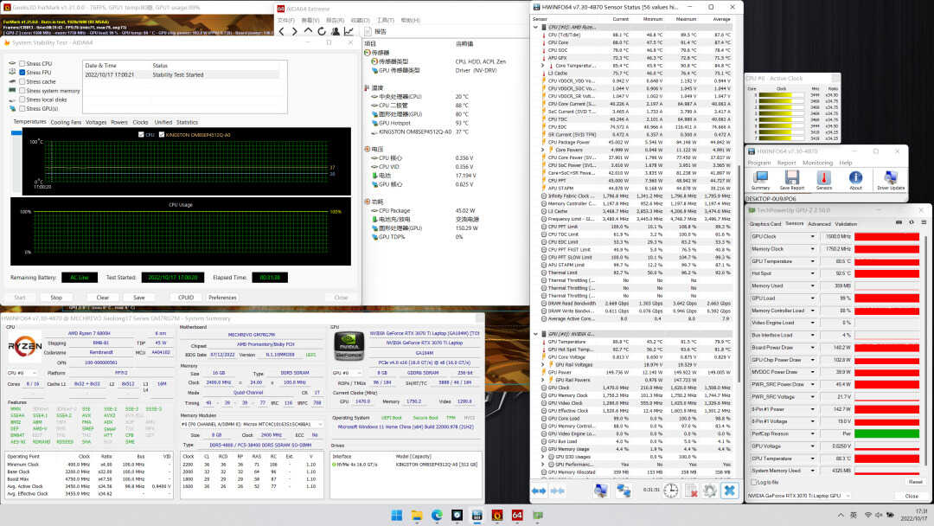Click the Save button in Stability Test

pos(138,298)
